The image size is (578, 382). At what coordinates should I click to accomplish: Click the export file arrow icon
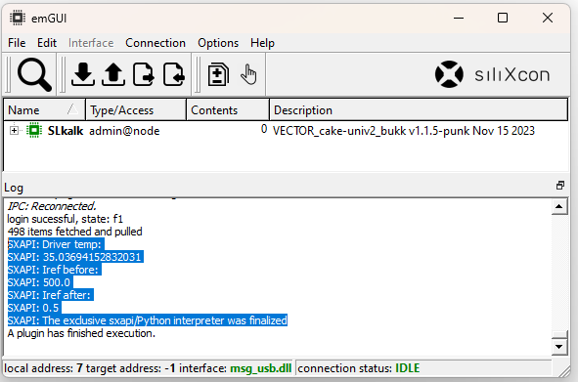point(144,75)
